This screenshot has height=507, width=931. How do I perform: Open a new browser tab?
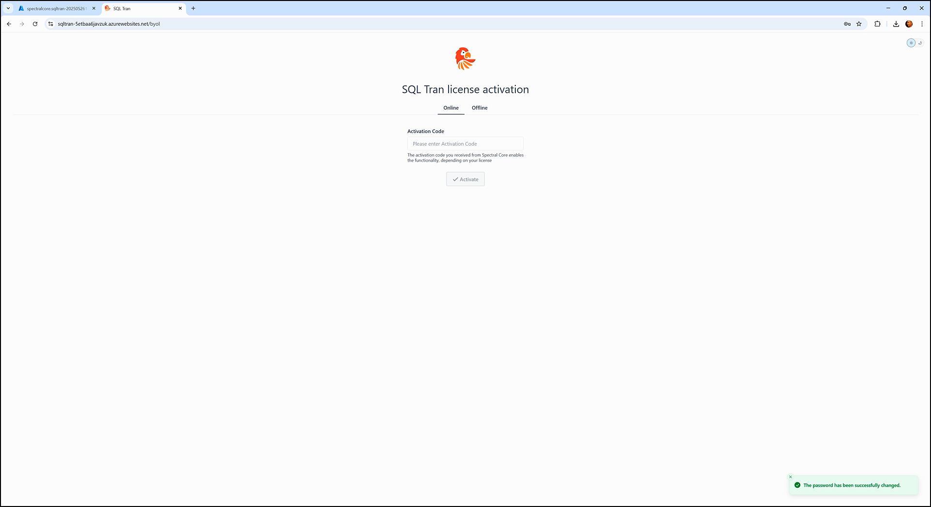(x=193, y=8)
